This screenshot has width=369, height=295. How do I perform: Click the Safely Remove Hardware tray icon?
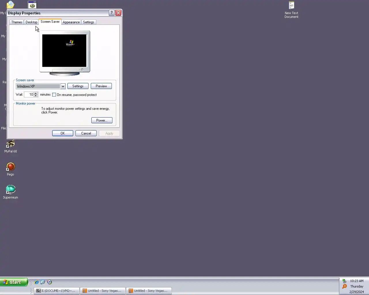(344, 281)
